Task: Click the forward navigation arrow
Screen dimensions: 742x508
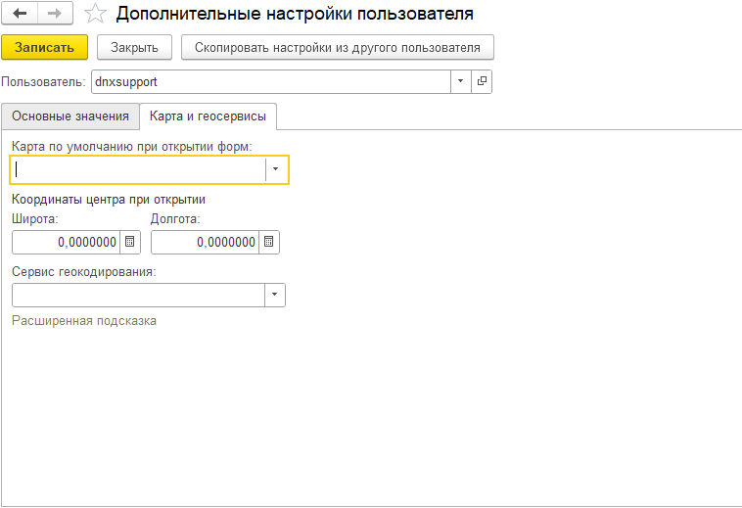Action: pos(55,14)
